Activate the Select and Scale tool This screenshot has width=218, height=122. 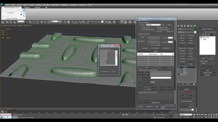tap(49, 22)
